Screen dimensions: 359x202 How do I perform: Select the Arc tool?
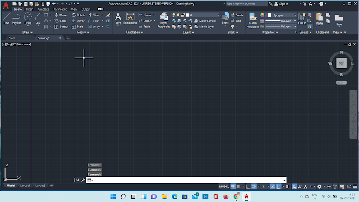coord(39,19)
